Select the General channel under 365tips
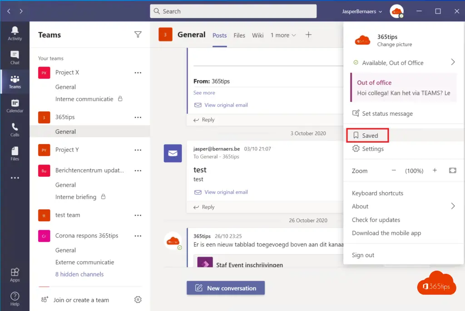The height and width of the screenshot is (311, 465). [x=90, y=131]
